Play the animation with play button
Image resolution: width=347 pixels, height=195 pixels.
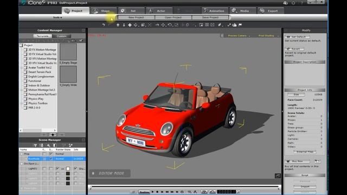coord(152,192)
